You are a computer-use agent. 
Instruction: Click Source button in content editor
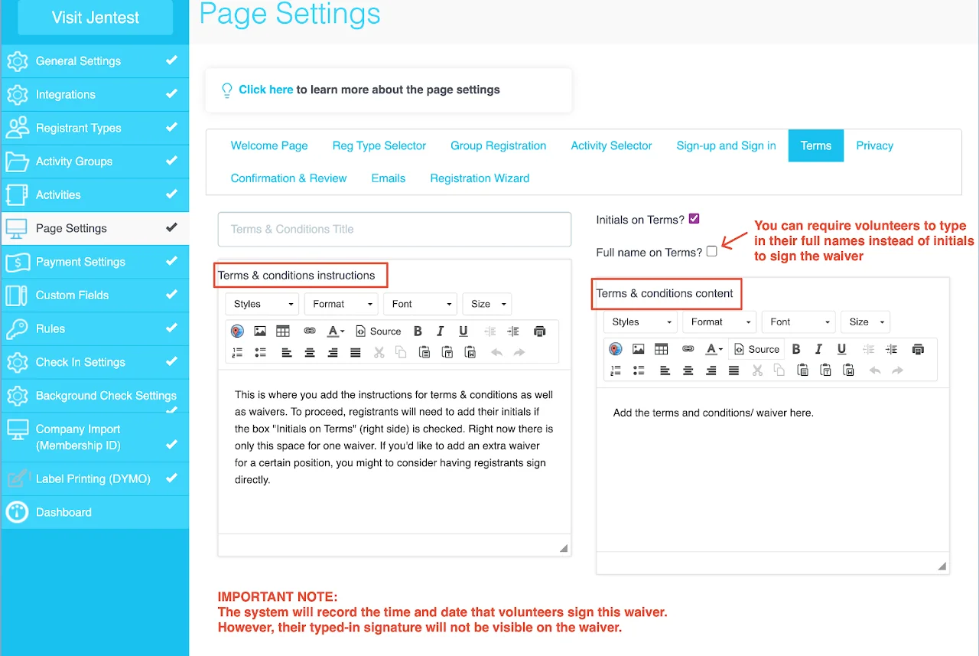pos(756,349)
